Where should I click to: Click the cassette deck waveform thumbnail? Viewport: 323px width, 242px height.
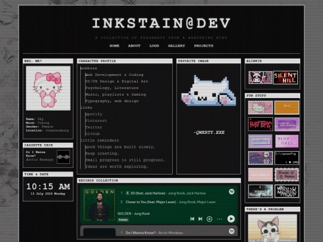[63, 157]
